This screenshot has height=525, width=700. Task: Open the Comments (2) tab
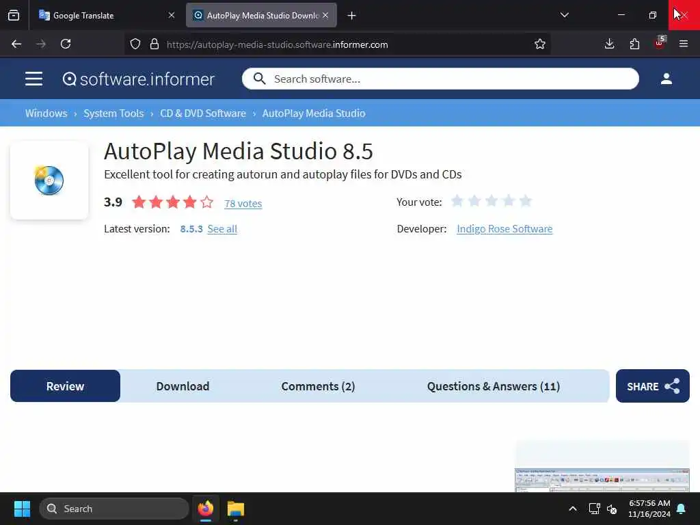coord(318,386)
